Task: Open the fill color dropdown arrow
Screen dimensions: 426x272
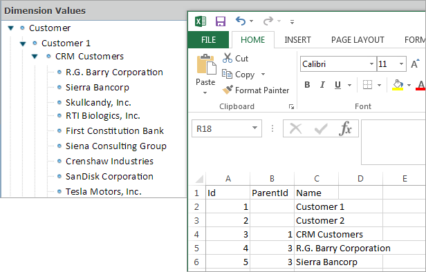Action: (x=409, y=85)
